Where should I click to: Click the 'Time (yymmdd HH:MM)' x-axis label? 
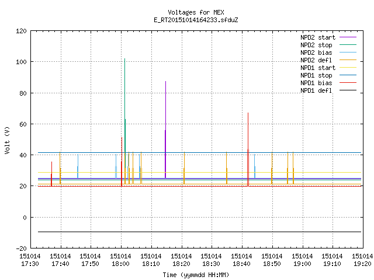(196, 275)
